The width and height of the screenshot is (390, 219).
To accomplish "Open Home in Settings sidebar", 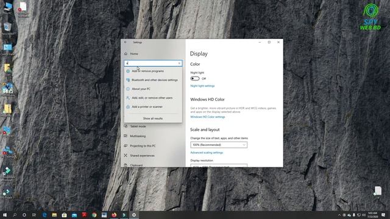I will click(134, 54).
